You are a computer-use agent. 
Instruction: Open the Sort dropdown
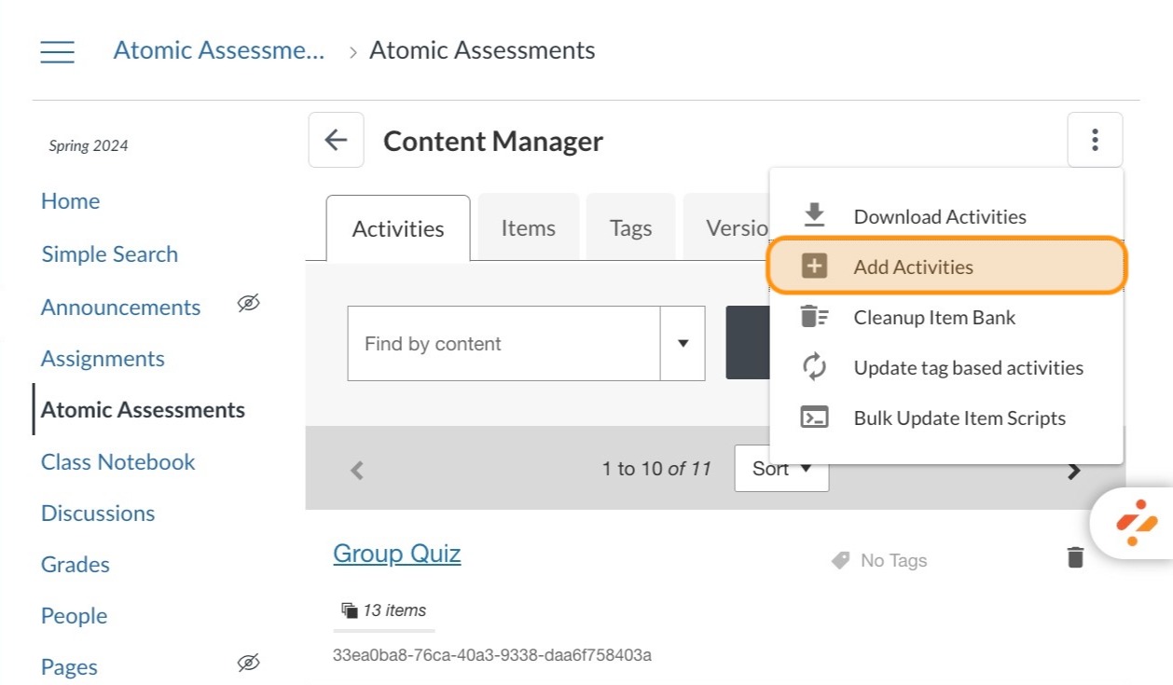pyautogui.click(x=781, y=468)
